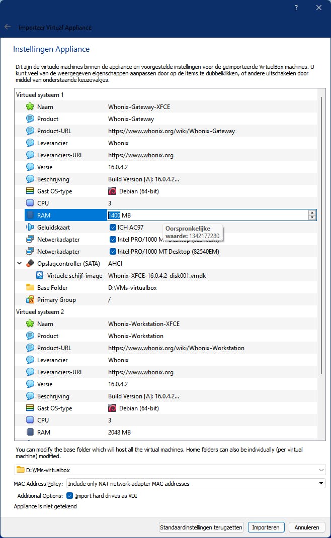
Task: Uncheck the first Intel PRO/1000 network adapter checkbox
Action: coord(113,239)
